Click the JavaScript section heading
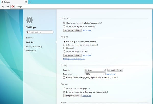 (x=65, y=18)
